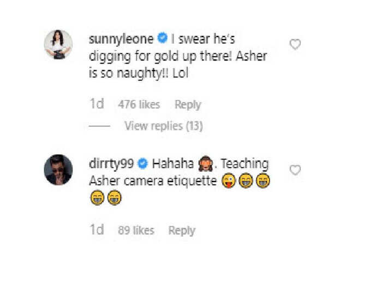Open sunnyleone's profile picture
The height and width of the screenshot is (286, 382).
58,45
